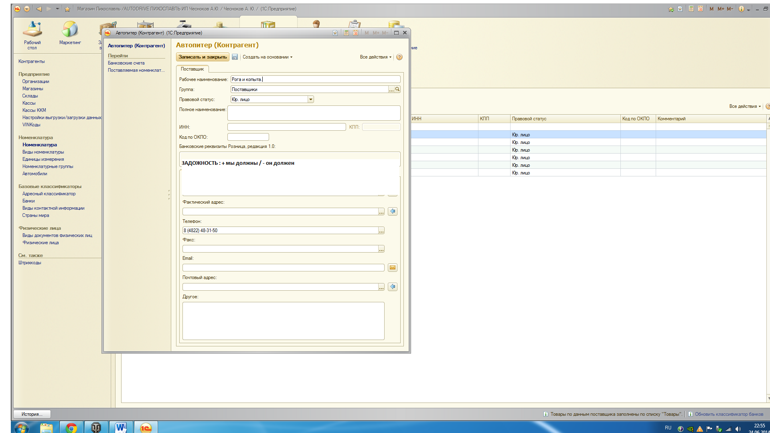Click the 1C icon in the Windows taskbar
Viewport: 770px width, 433px height.
point(146,427)
